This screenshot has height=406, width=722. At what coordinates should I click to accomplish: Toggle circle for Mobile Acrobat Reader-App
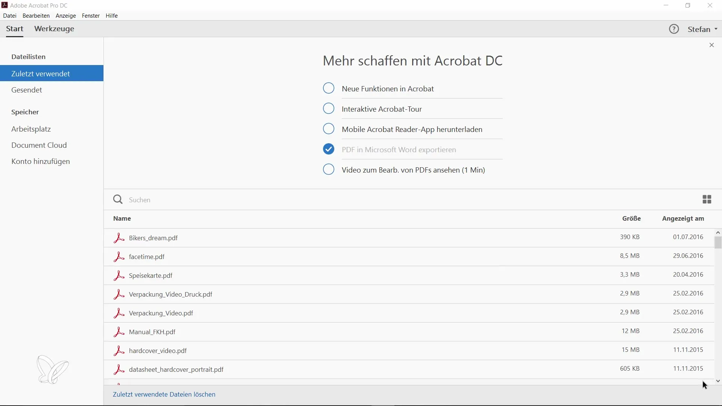click(329, 129)
